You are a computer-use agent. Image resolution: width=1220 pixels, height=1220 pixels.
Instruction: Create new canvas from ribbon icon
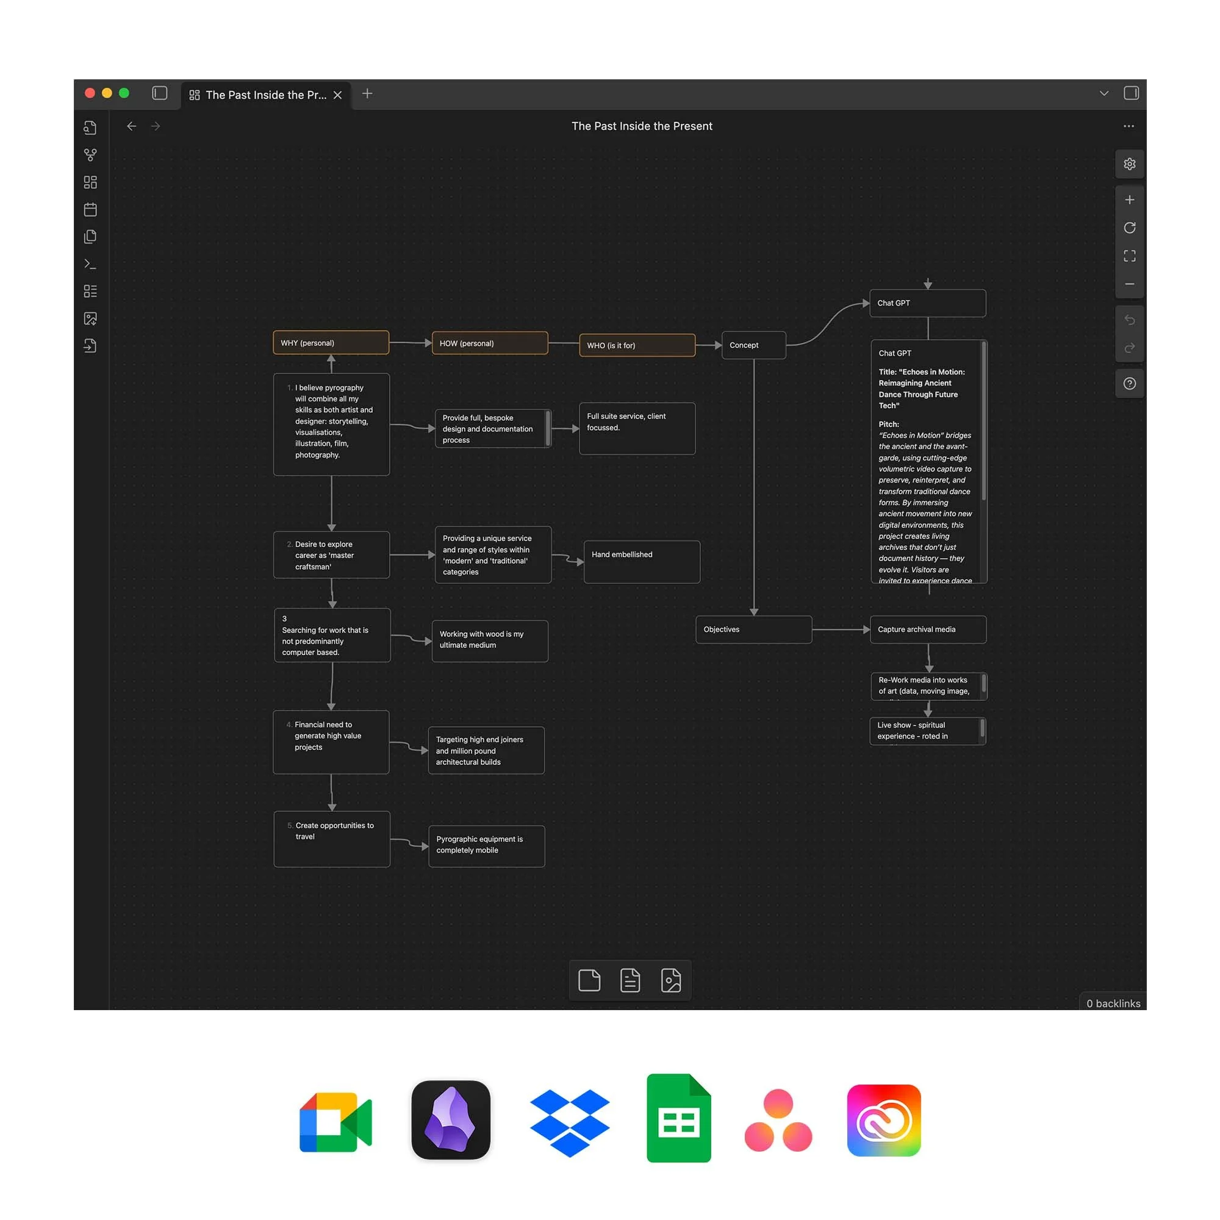[90, 182]
